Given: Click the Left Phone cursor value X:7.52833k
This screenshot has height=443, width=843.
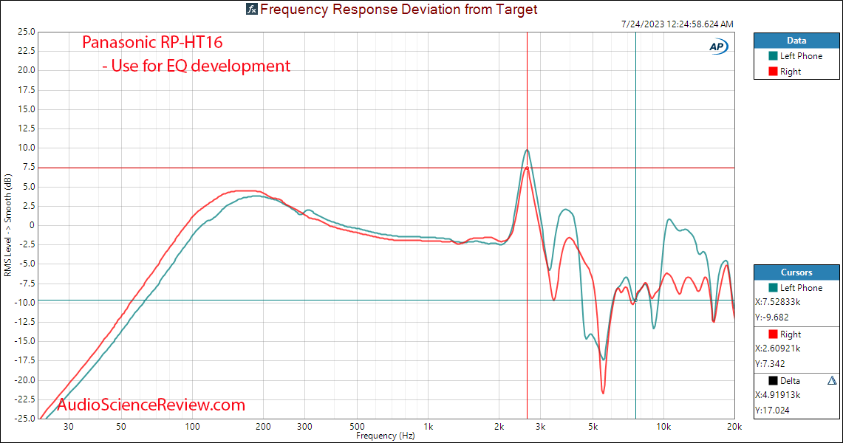Looking at the screenshot, I should 778,302.
